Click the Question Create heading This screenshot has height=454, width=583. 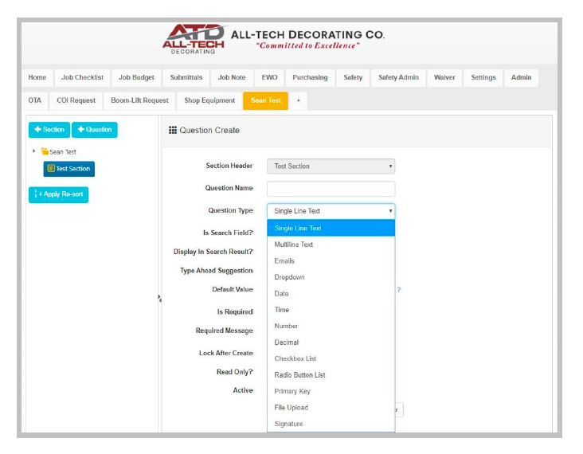[x=209, y=130]
